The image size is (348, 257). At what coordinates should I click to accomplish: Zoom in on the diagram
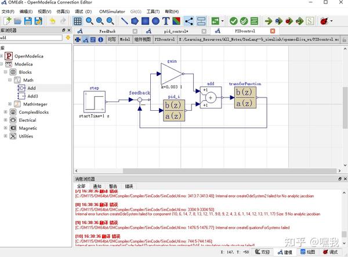100,21
